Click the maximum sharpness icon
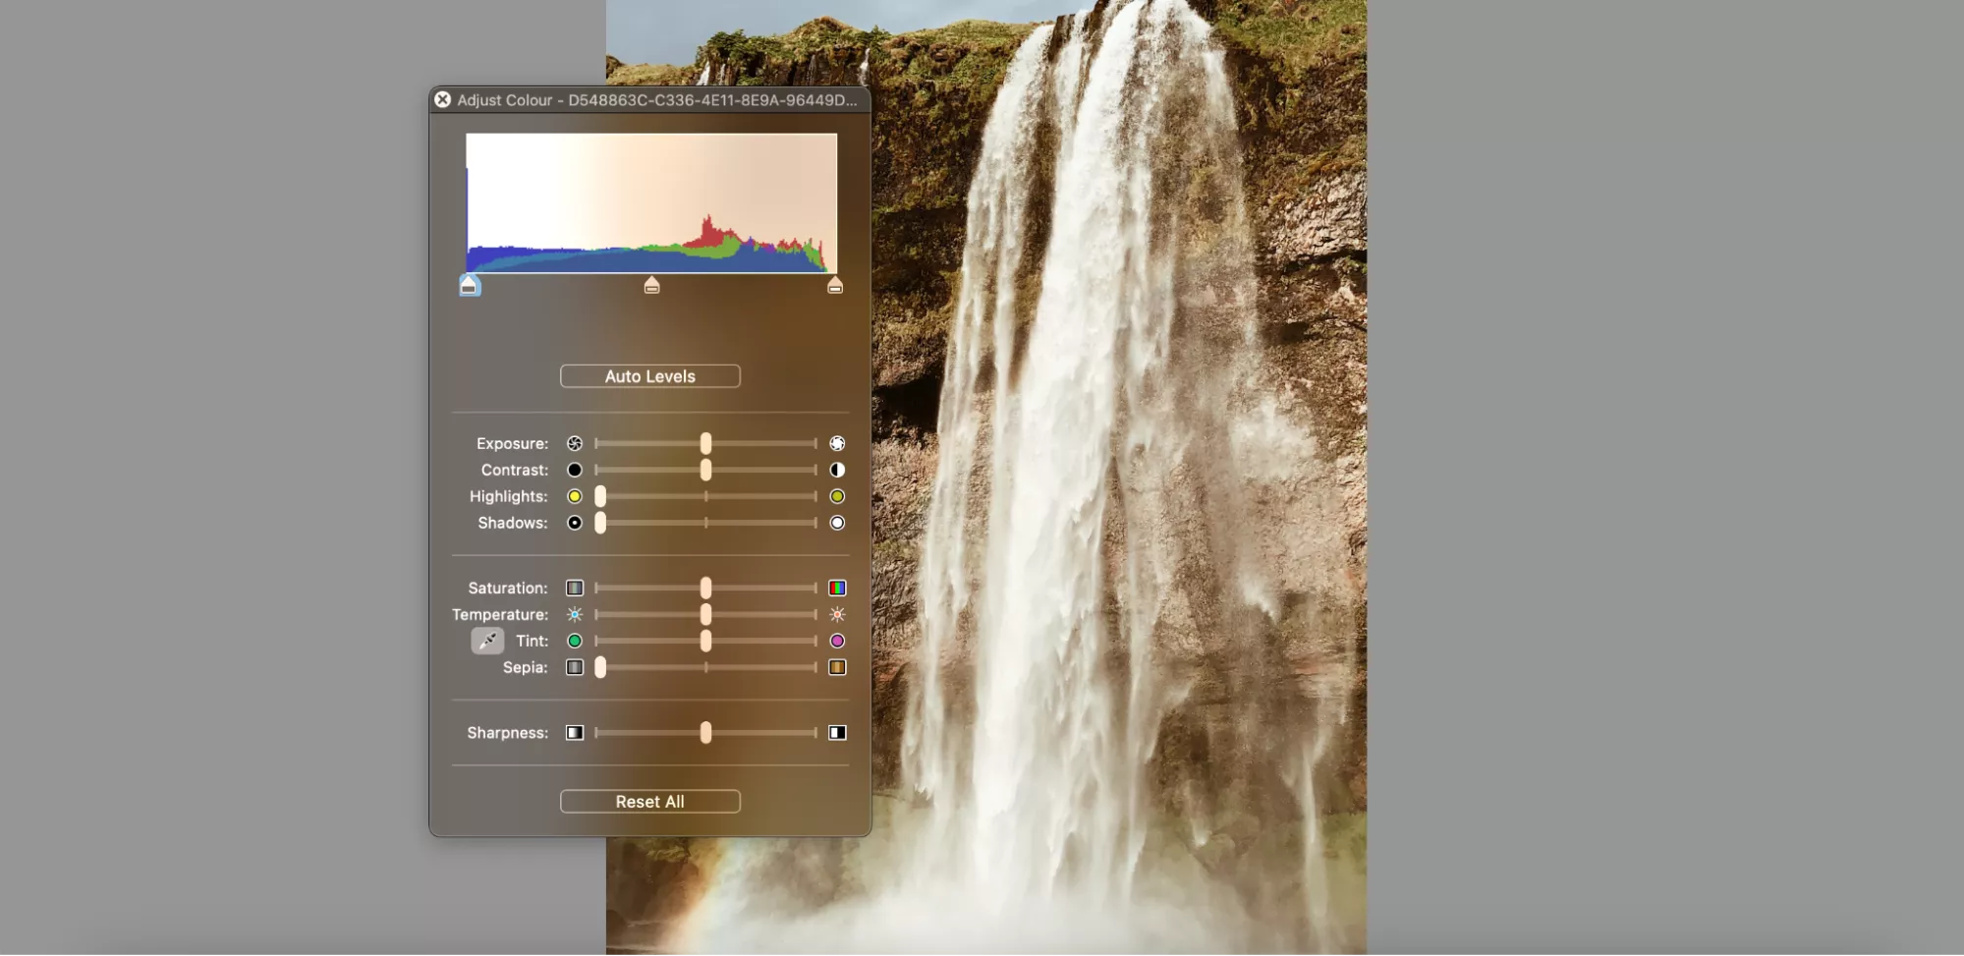The width and height of the screenshot is (1964, 956). (x=837, y=732)
